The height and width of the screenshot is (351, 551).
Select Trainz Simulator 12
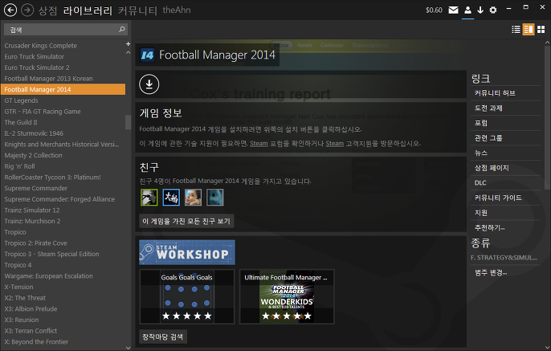32,210
